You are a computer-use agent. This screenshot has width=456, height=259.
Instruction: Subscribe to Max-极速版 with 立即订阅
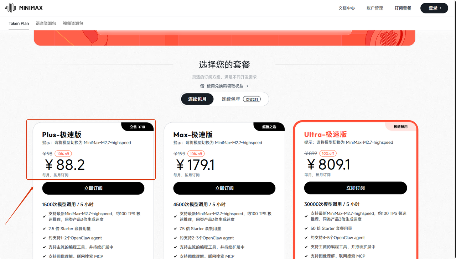[224, 188]
